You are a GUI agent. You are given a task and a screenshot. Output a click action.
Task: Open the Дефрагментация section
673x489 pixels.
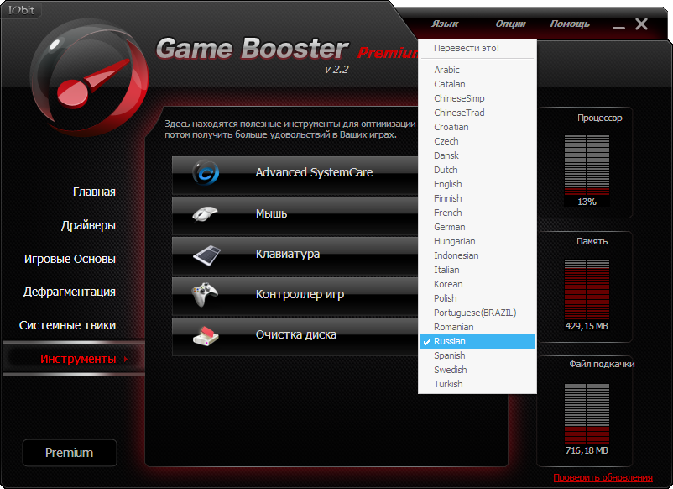tap(70, 292)
